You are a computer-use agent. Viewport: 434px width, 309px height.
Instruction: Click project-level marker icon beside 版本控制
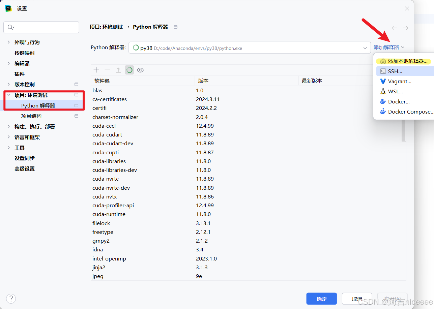pos(76,84)
